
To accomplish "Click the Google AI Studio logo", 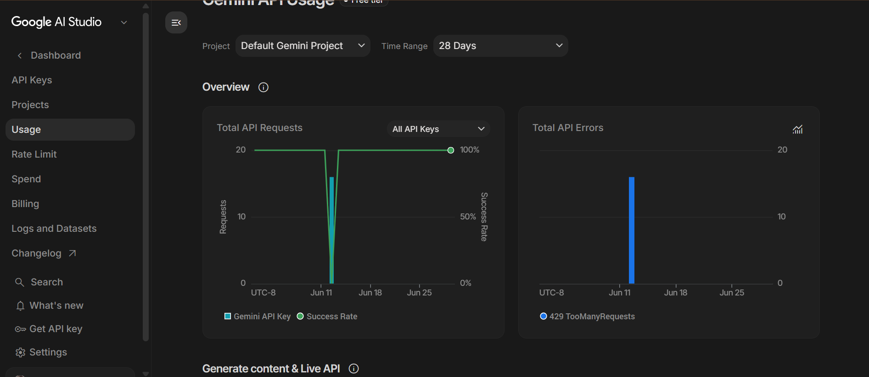I will (56, 22).
